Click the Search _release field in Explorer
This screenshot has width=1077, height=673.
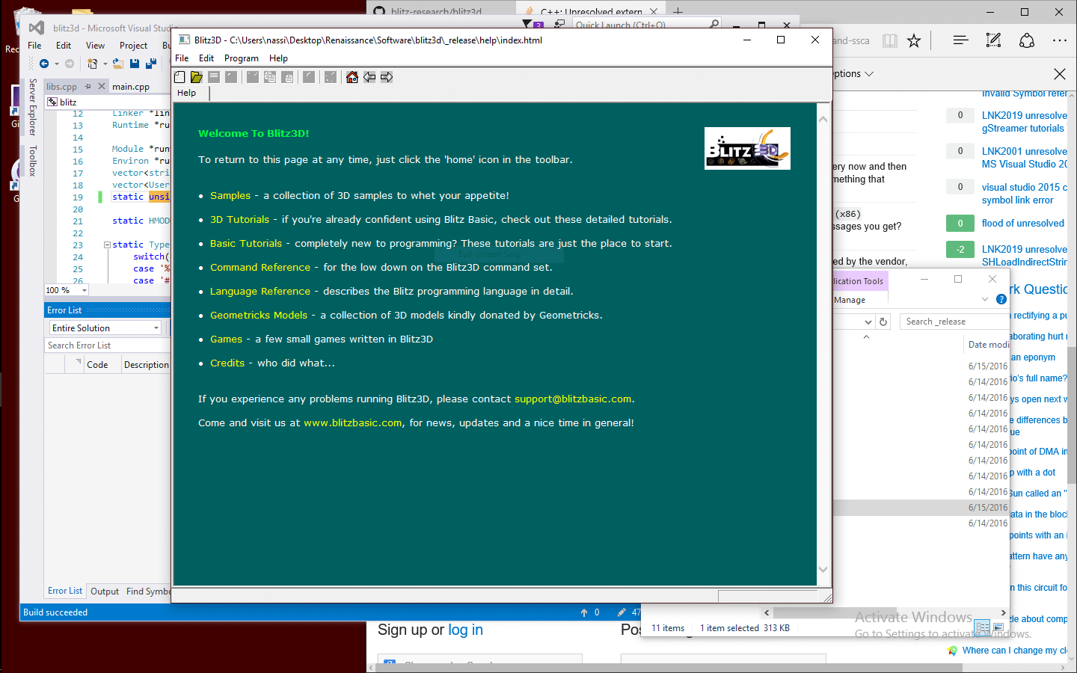[954, 322]
